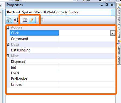
Task: Toggle auto-hide pin on Properties panel
Action: tap(107, 5)
